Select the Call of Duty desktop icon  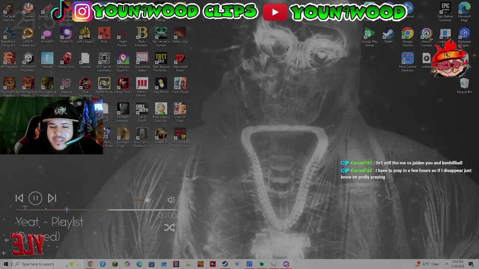click(142, 112)
